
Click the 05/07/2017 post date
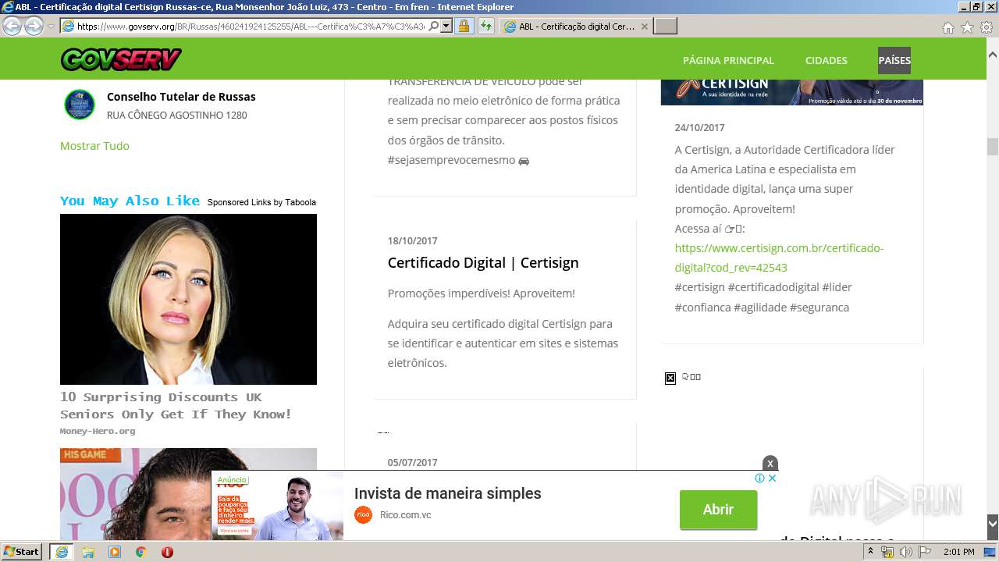point(412,463)
